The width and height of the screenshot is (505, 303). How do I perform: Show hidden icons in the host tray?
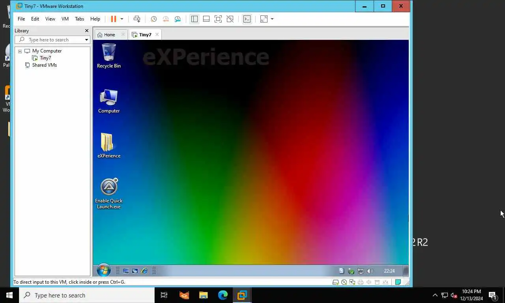(435, 295)
